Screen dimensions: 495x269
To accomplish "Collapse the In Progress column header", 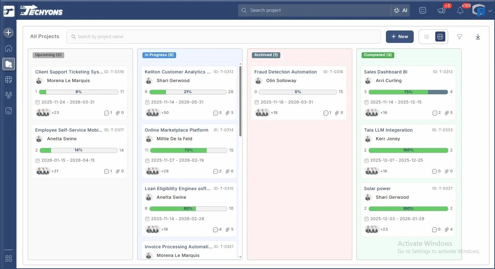I will (159, 55).
